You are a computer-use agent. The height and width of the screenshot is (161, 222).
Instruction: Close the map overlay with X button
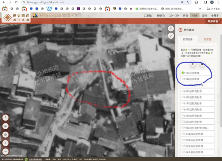[171, 29]
